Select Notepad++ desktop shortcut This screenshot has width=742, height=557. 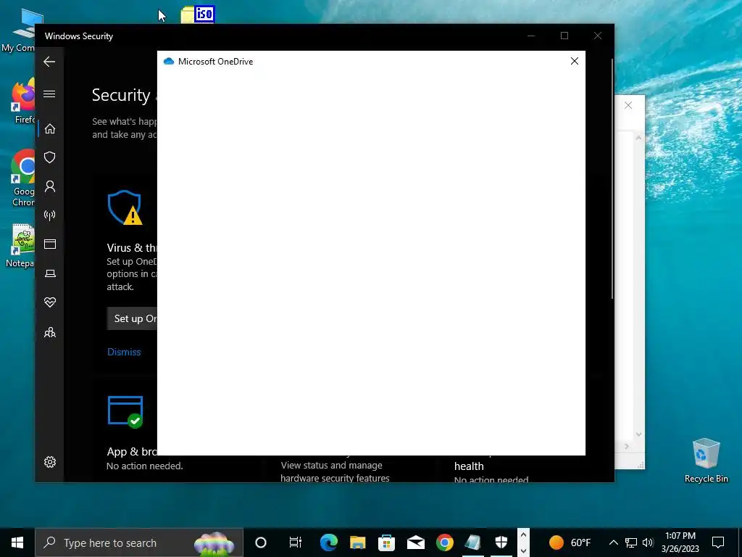20,246
